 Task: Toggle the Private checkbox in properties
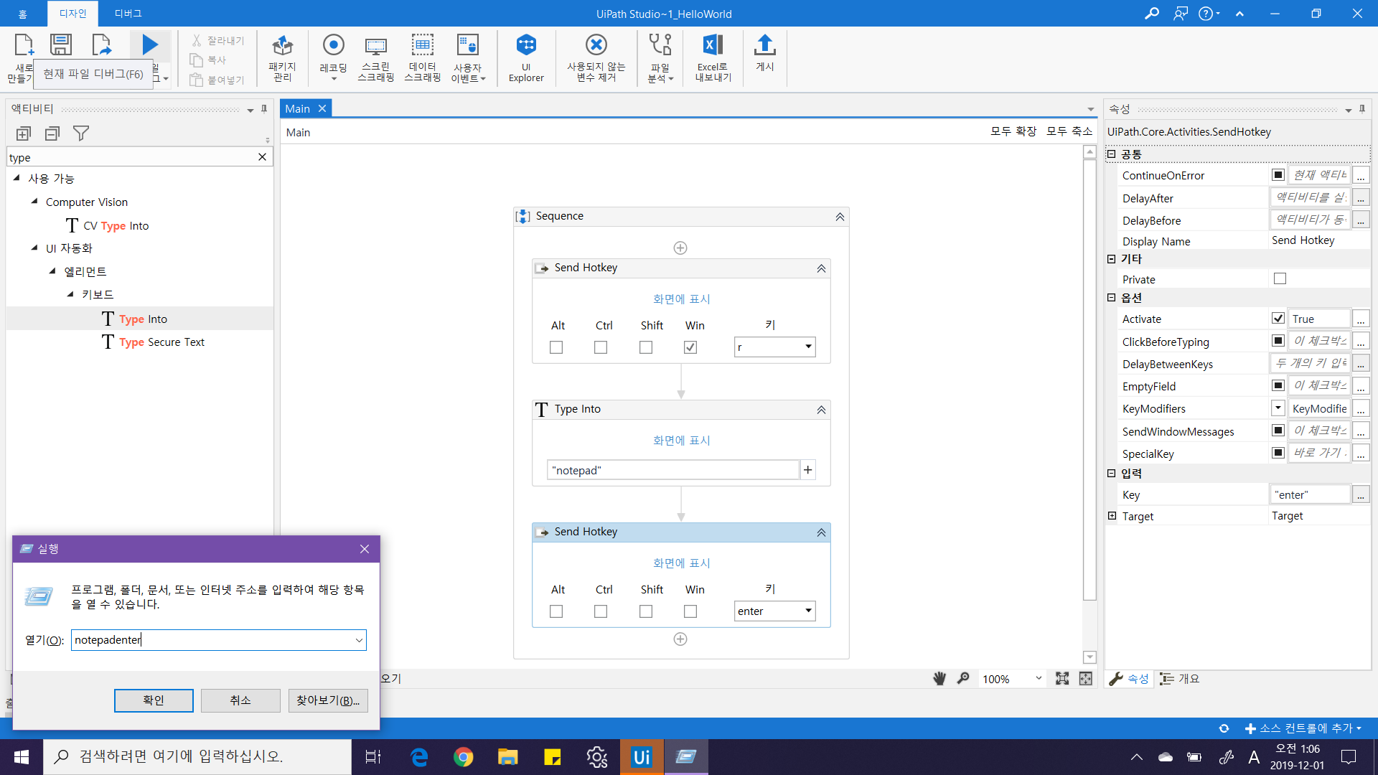tap(1280, 279)
